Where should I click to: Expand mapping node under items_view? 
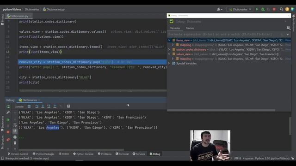(x=173, y=45)
